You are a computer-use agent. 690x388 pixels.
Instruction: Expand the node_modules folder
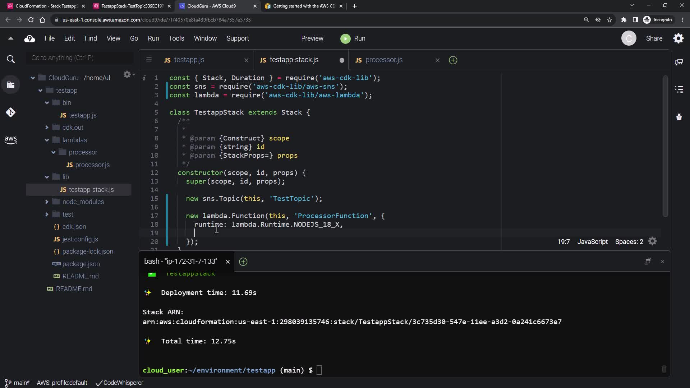click(x=47, y=202)
